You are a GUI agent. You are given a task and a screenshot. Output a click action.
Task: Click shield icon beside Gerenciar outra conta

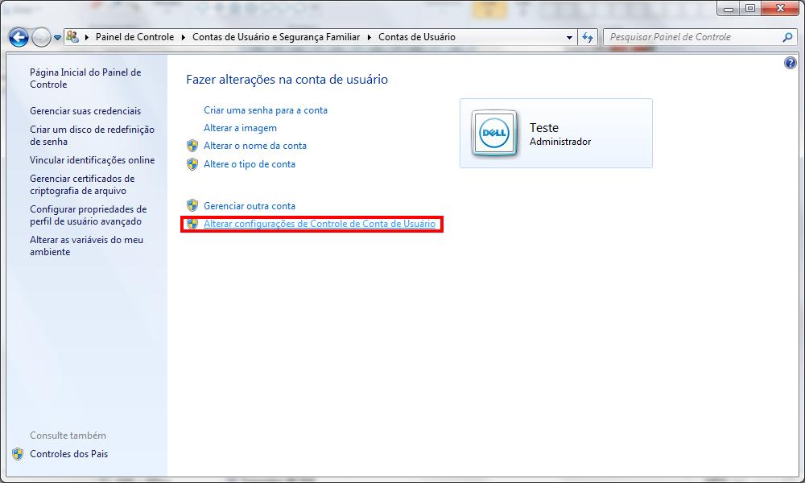tap(192, 206)
